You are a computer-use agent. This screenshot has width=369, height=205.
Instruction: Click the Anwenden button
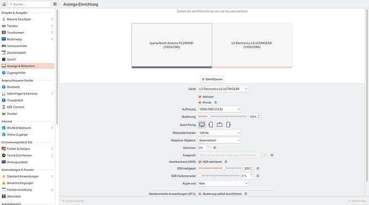[x=357, y=201]
